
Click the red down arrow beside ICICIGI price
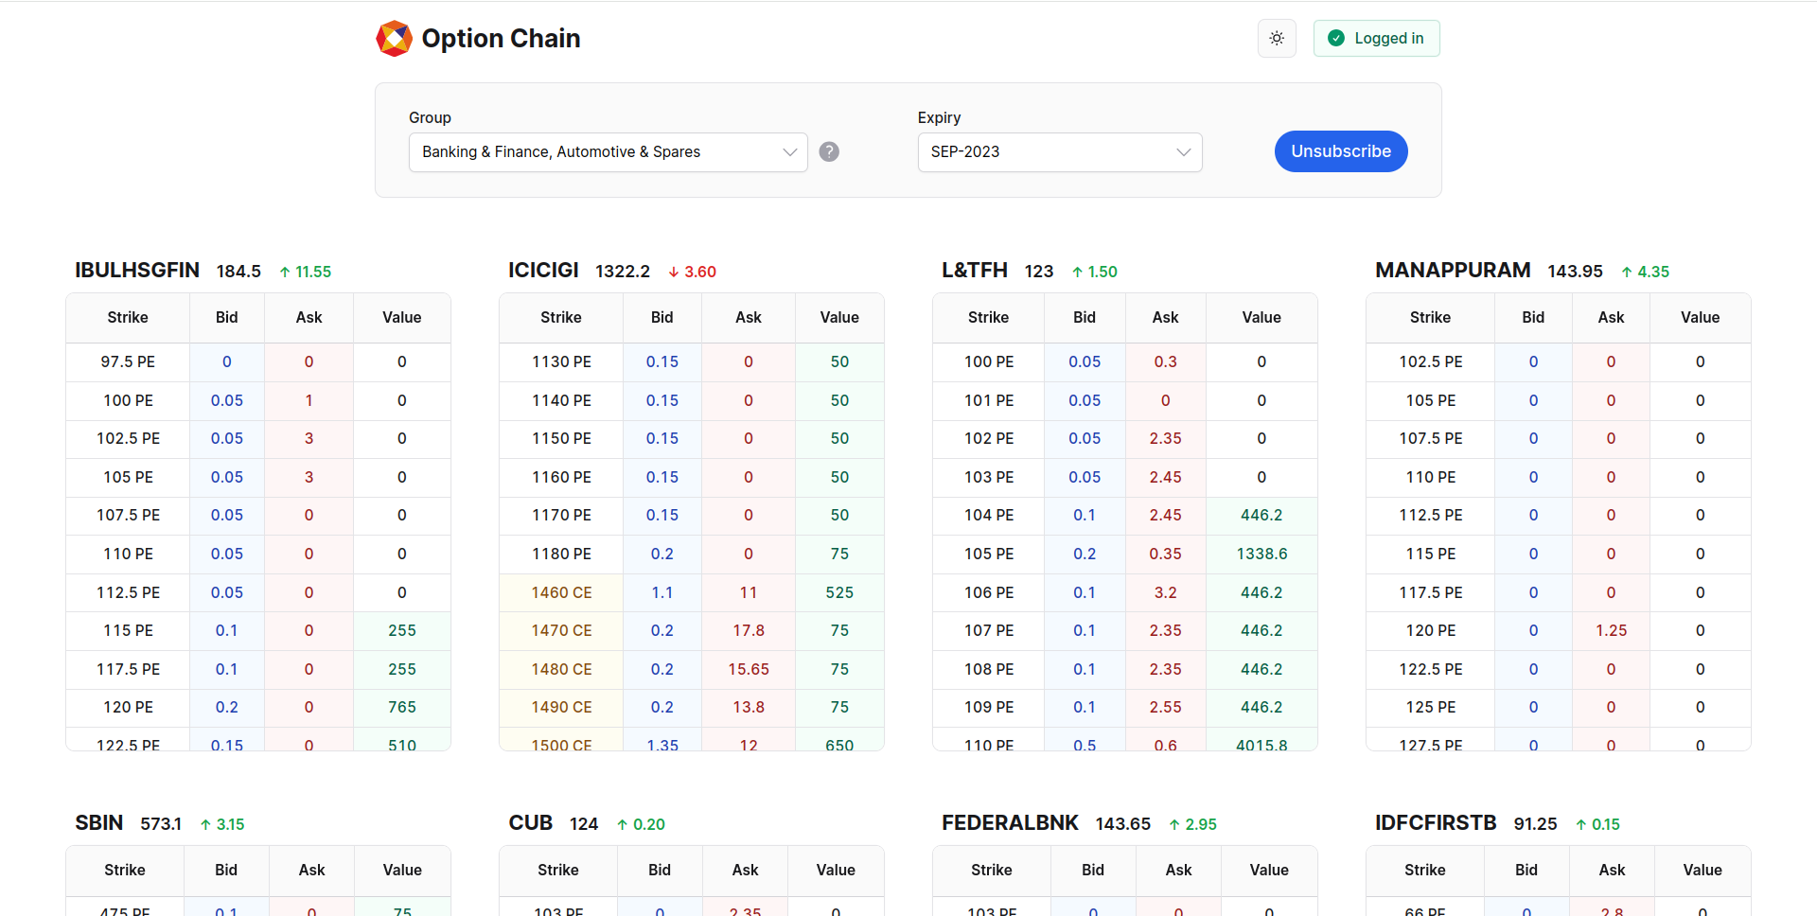pyautogui.click(x=673, y=272)
